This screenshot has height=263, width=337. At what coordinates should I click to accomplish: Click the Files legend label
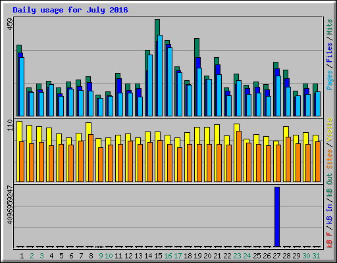pos(330,53)
